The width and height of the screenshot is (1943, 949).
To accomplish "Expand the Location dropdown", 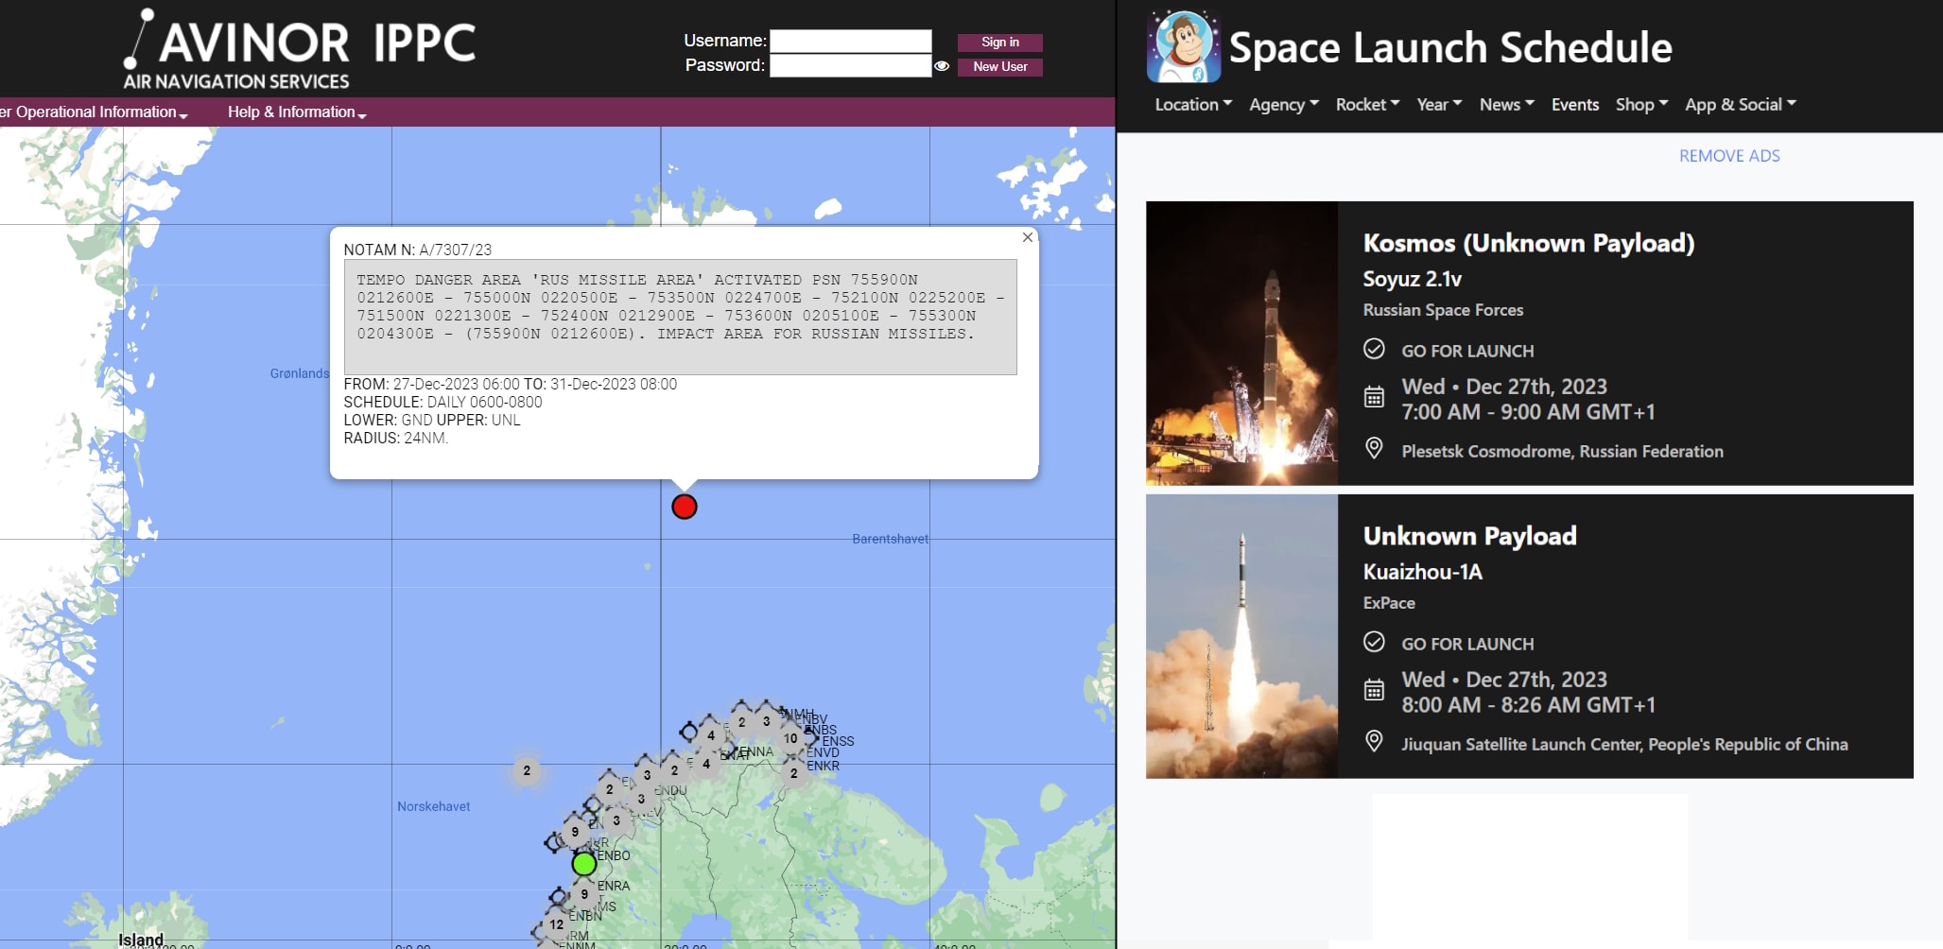I will 1192,105.
